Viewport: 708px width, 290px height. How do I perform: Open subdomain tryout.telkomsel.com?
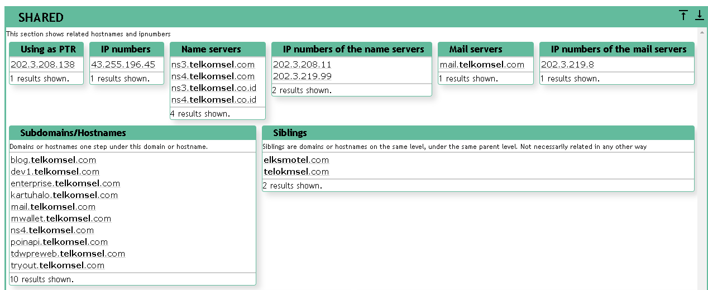pos(58,265)
